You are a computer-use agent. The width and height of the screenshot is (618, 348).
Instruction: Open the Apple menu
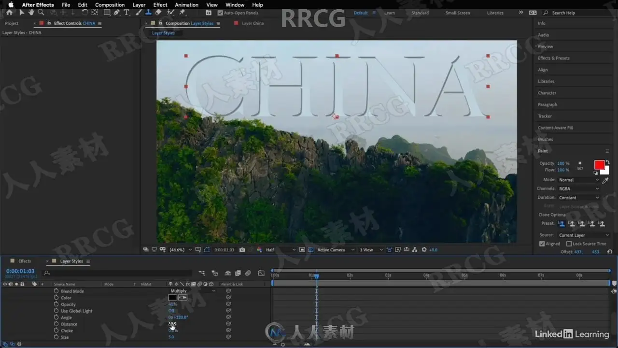pos(11,5)
